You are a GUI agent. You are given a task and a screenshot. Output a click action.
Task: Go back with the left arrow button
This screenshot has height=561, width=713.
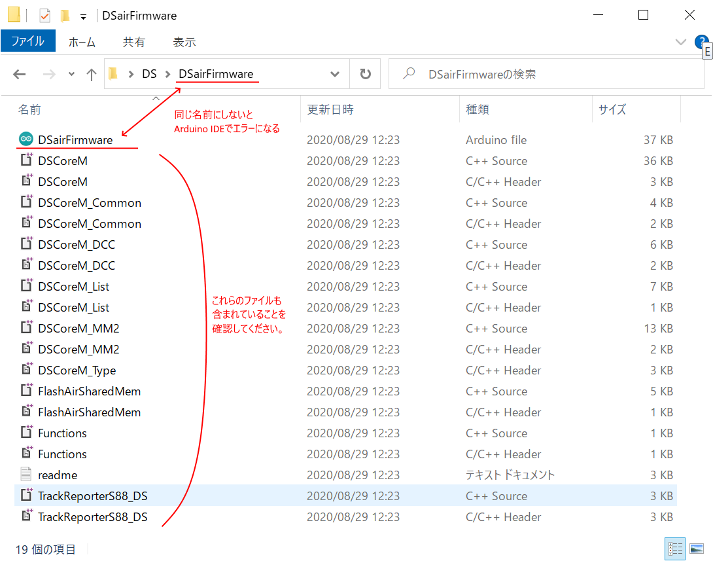coord(19,74)
